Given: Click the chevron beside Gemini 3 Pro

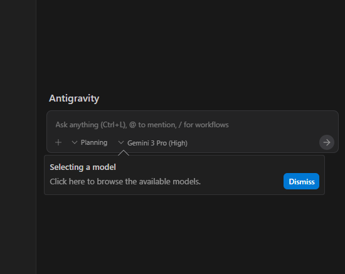Looking at the screenshot, I should coord(121,142).
